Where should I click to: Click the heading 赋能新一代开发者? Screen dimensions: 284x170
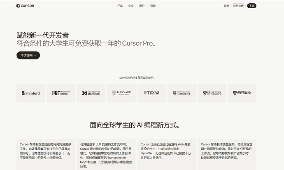click(42, 35)
